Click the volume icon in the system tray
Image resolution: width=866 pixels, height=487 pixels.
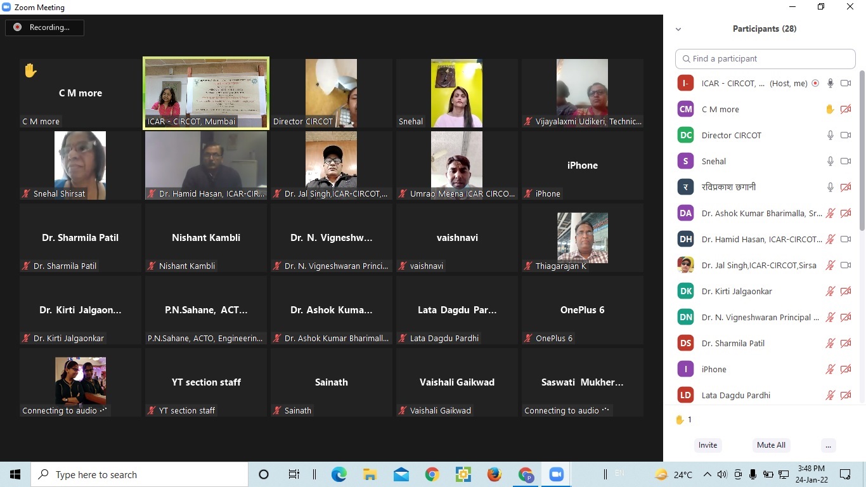pos(722,474)
